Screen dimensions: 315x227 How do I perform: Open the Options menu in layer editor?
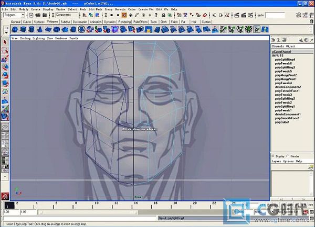pos(288,161)
